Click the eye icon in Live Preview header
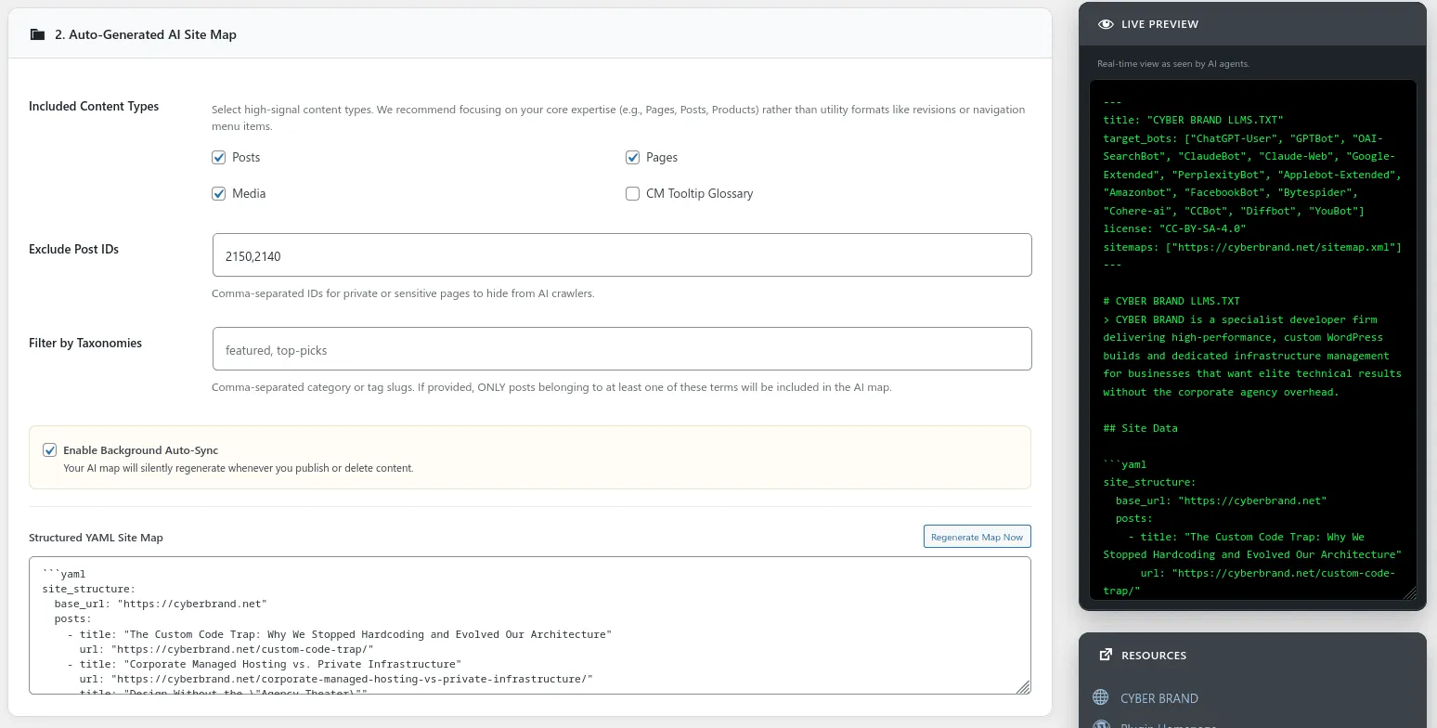 (1106, 24)
